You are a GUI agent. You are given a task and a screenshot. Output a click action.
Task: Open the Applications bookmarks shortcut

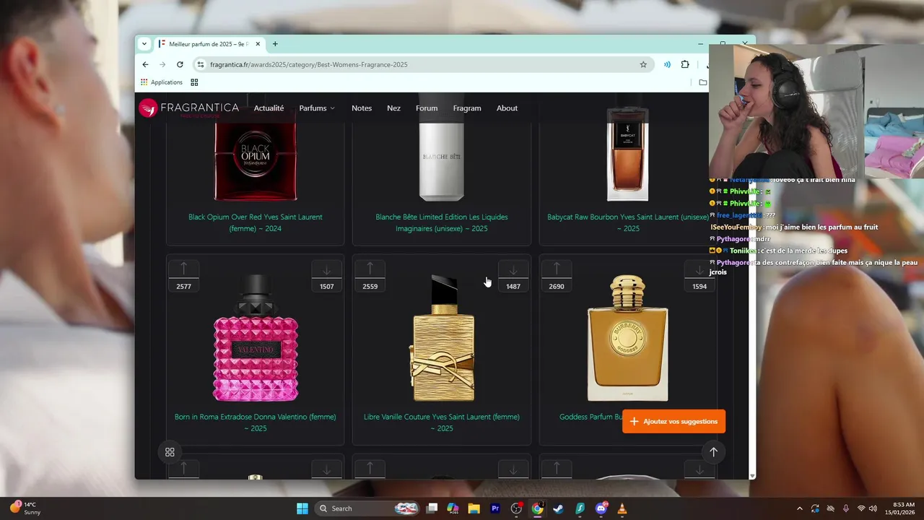tap(162, 82)
